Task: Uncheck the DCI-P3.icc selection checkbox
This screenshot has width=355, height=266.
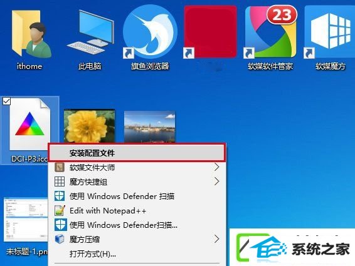Action: click(x=6, y=101)
